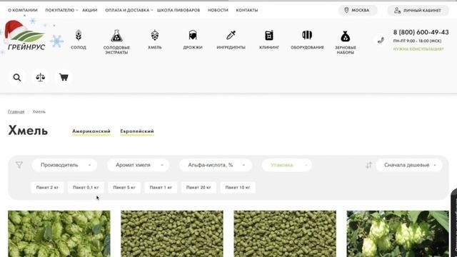
Task: Open the Производитель filter dropdown
Action: pos(64,165)
